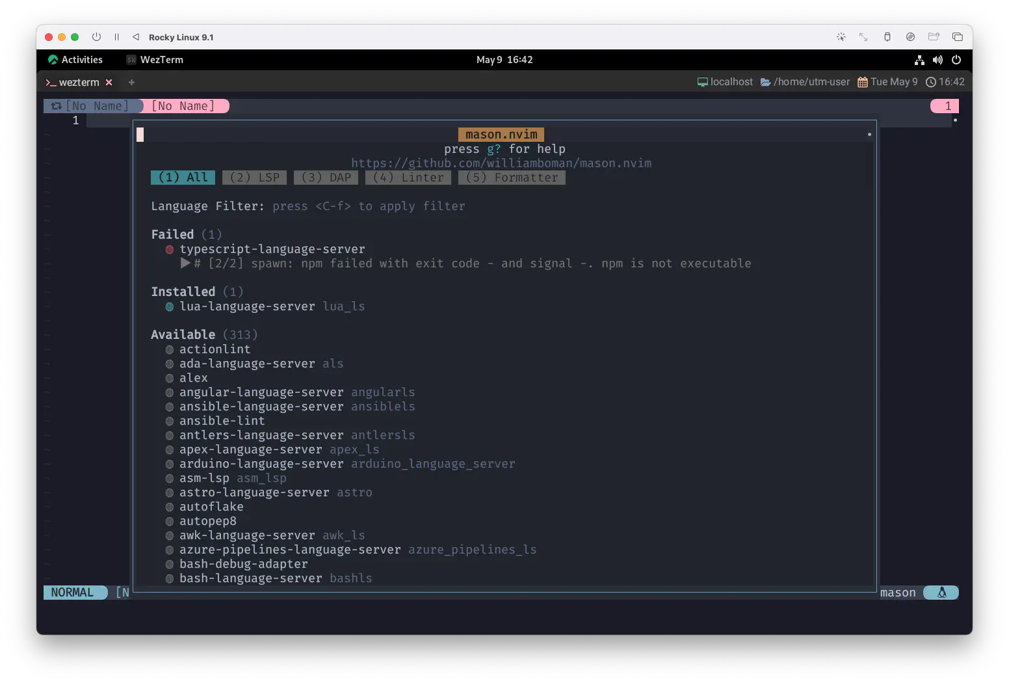Click the clock icon beside 16:42

[x=931, y=82]
